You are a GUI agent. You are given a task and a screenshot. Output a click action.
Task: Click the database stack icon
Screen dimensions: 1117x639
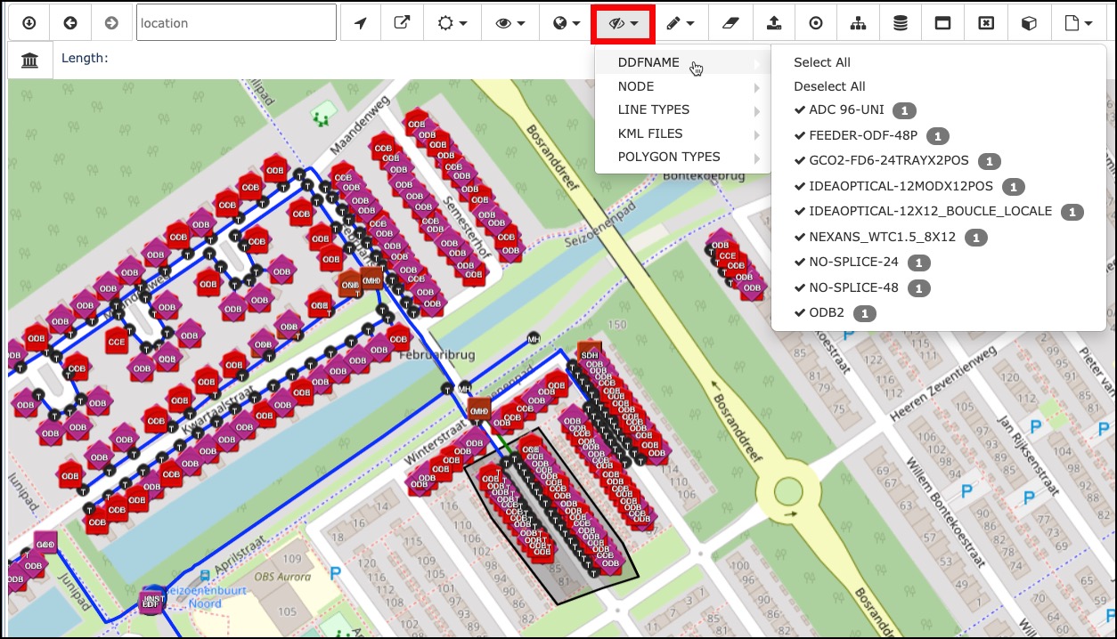pos(901,23)
